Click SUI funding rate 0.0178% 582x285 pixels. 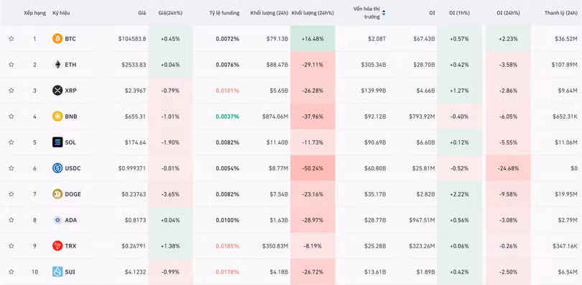(x=228, y=271)
